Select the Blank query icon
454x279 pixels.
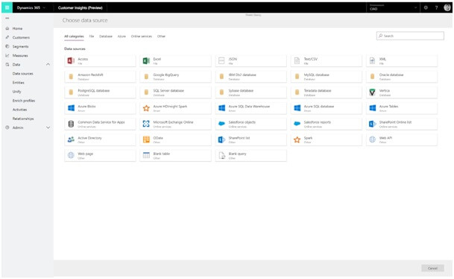coord(222,156)
